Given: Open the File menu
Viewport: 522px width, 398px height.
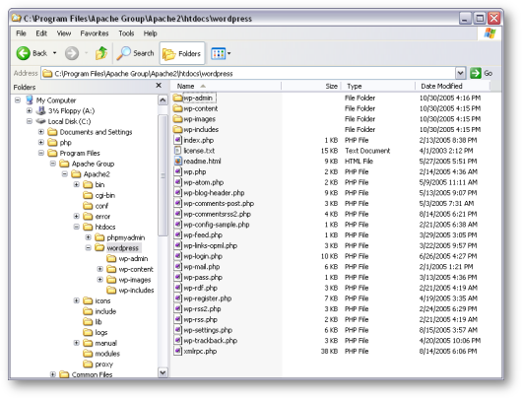Looking at the screenshot, I should [x=21, y=33].
